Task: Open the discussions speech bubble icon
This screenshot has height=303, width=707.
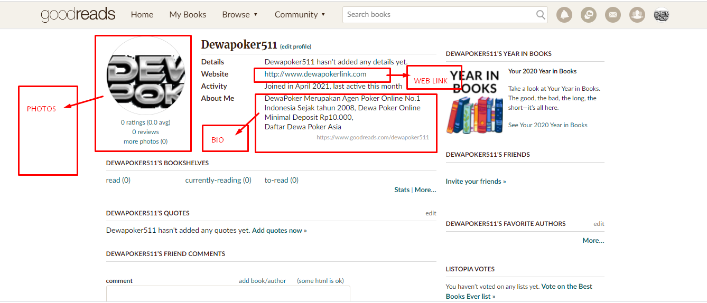Action: (x=588, y=15)
